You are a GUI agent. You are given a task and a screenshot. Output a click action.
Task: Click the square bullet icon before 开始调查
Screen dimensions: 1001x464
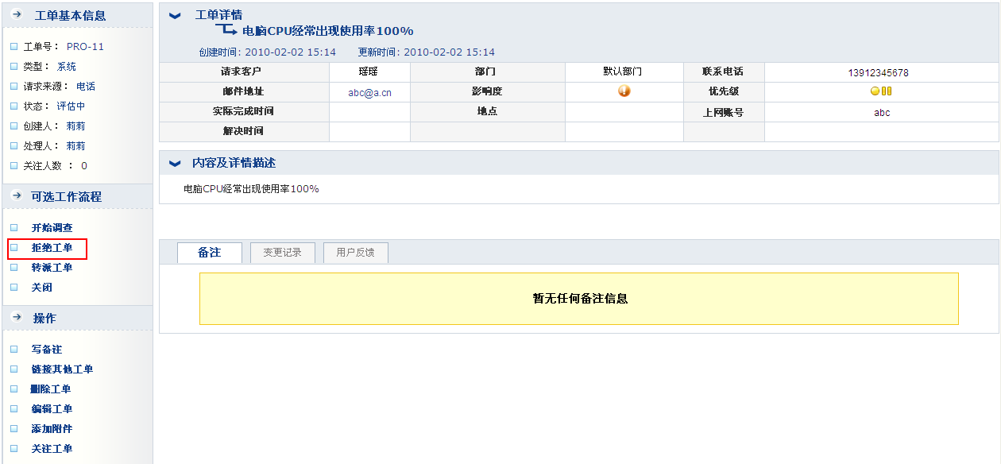tap(14, 228)
